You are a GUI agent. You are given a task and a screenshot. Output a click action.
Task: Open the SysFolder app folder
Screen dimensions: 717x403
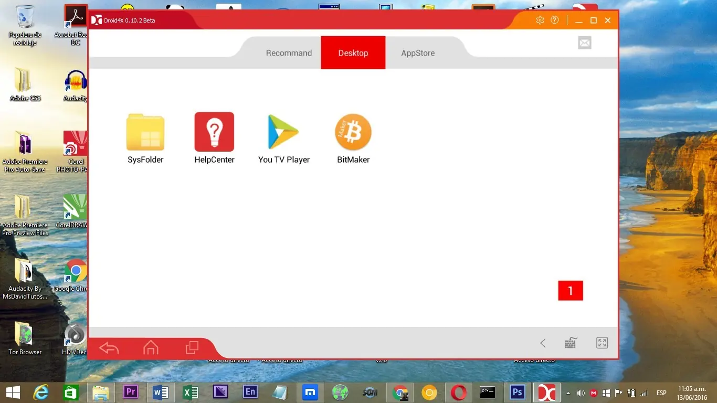point(145,139)
